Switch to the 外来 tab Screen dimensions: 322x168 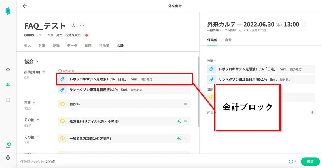click(42, 46)
